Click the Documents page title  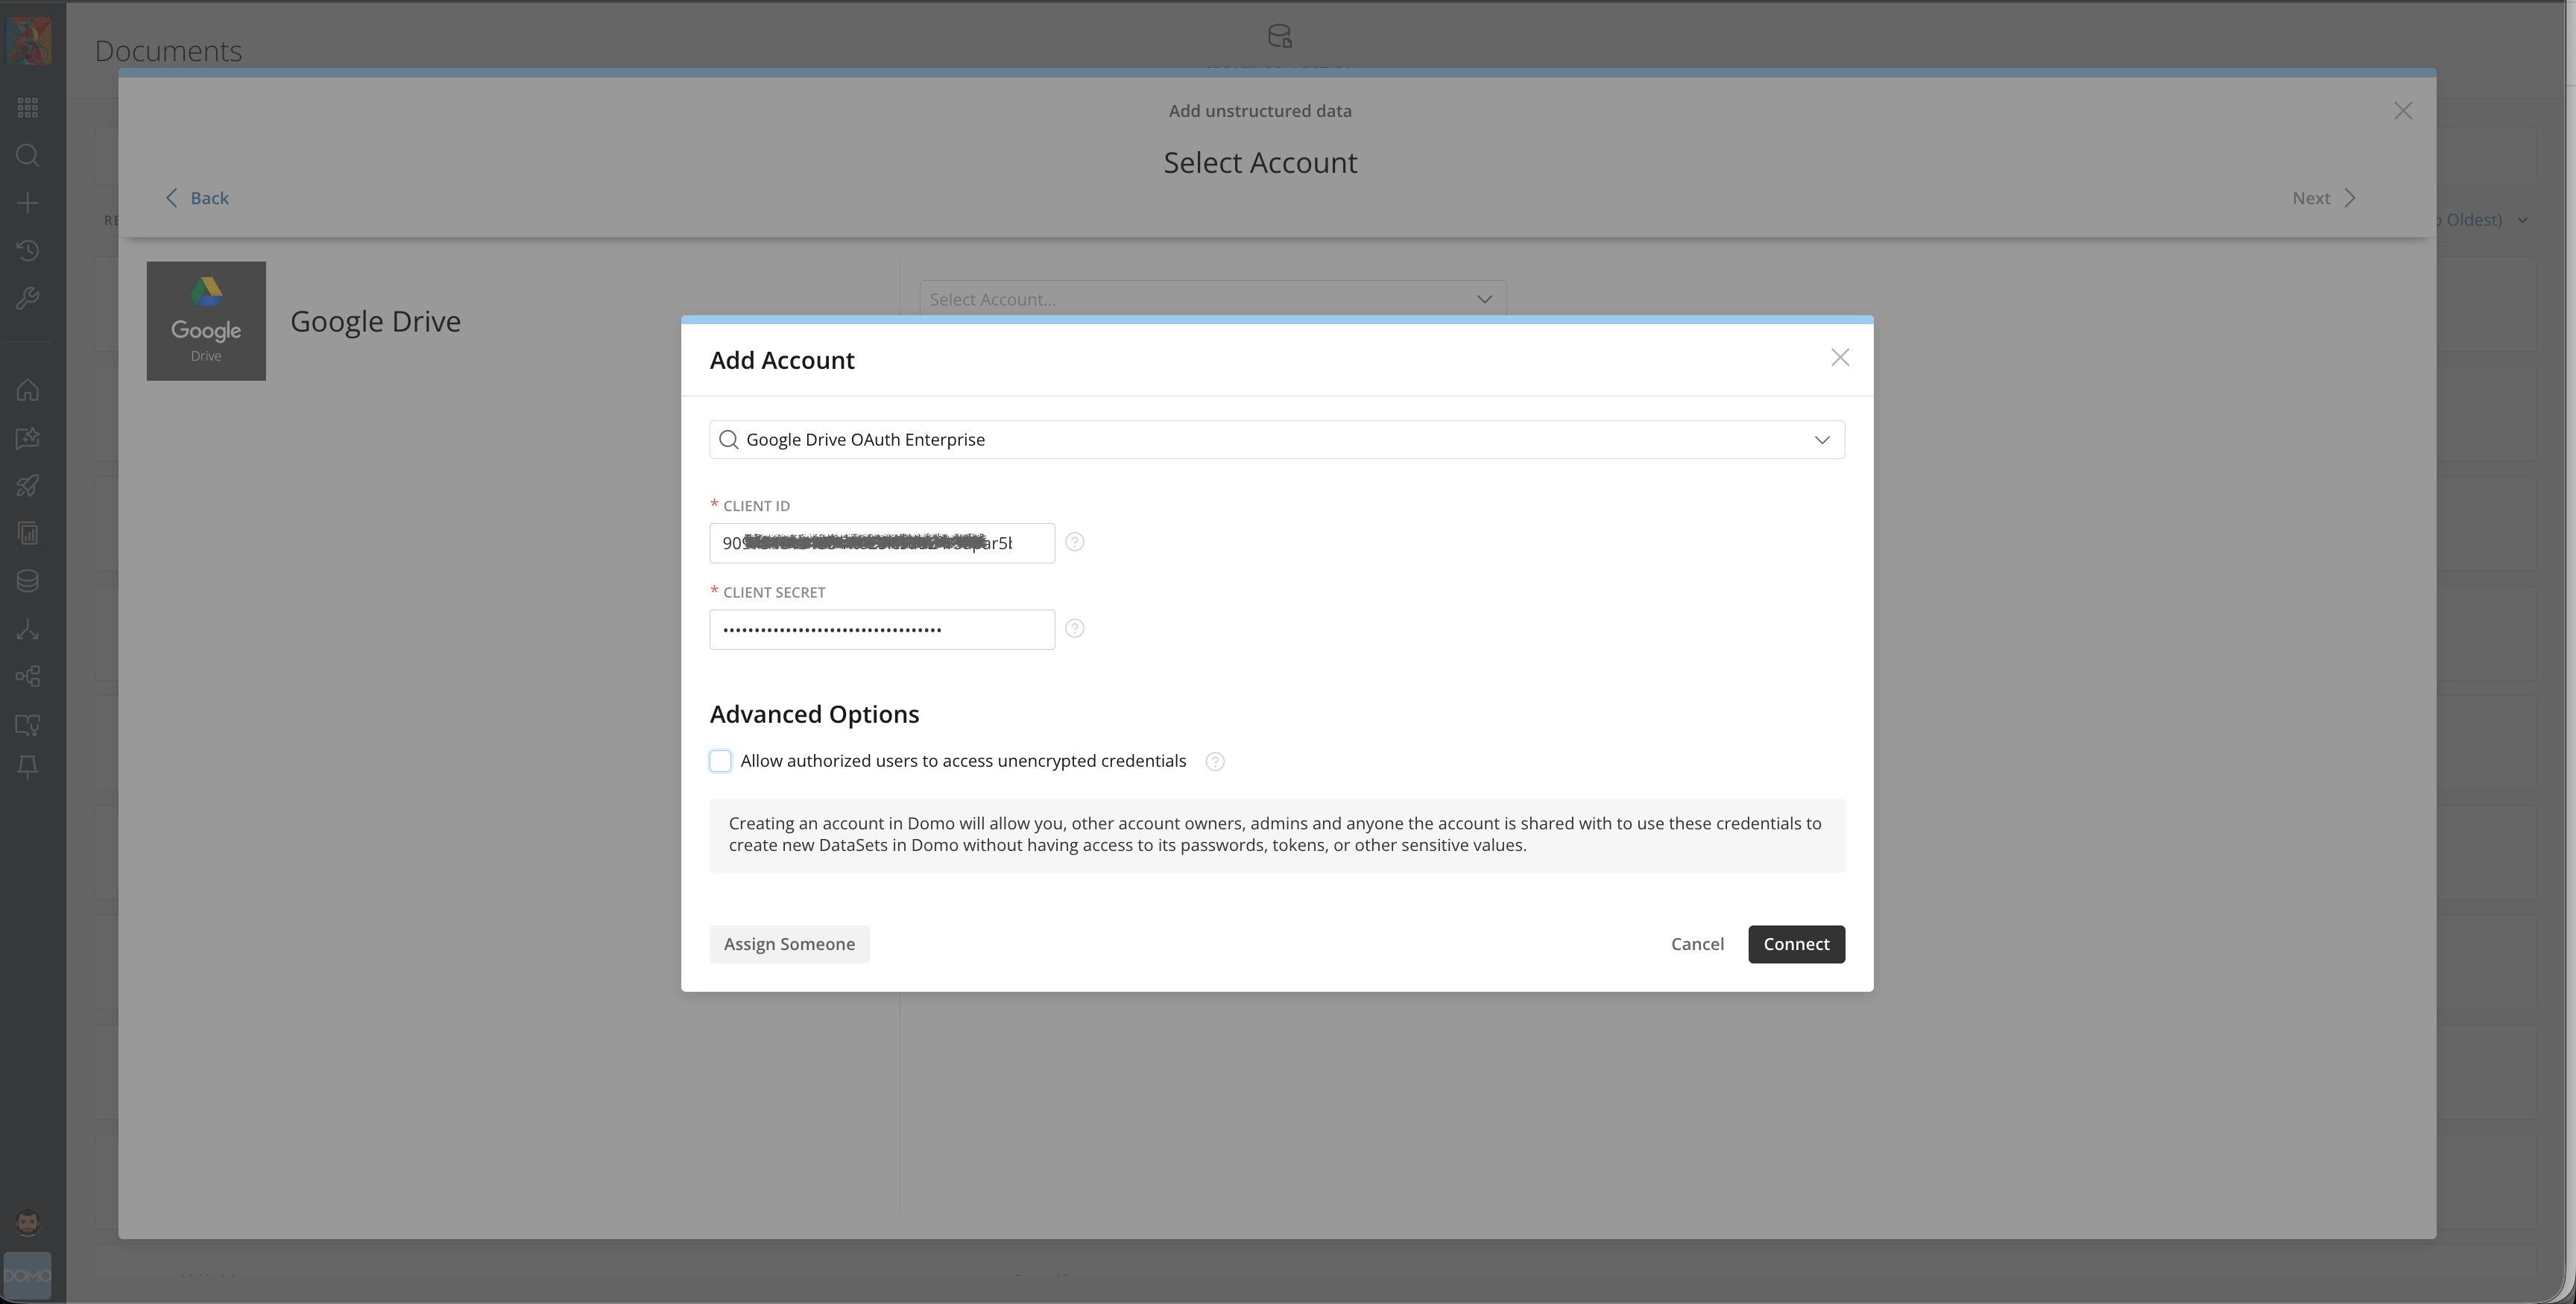(x=168, y=51)
